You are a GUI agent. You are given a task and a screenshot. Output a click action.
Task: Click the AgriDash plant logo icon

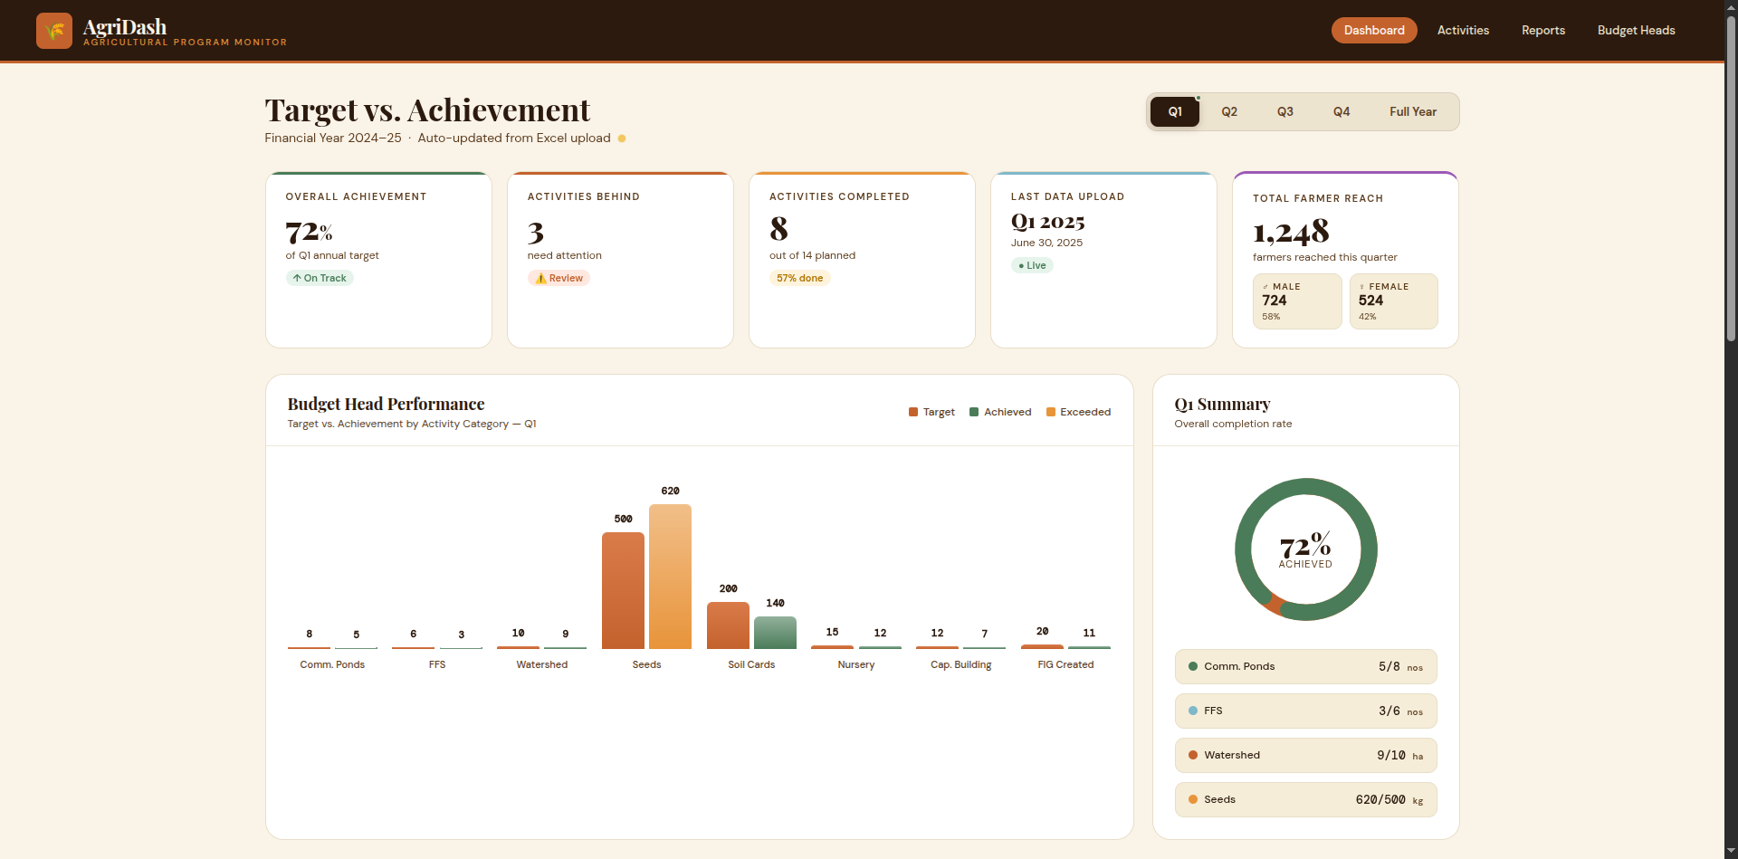coord(54,30)
